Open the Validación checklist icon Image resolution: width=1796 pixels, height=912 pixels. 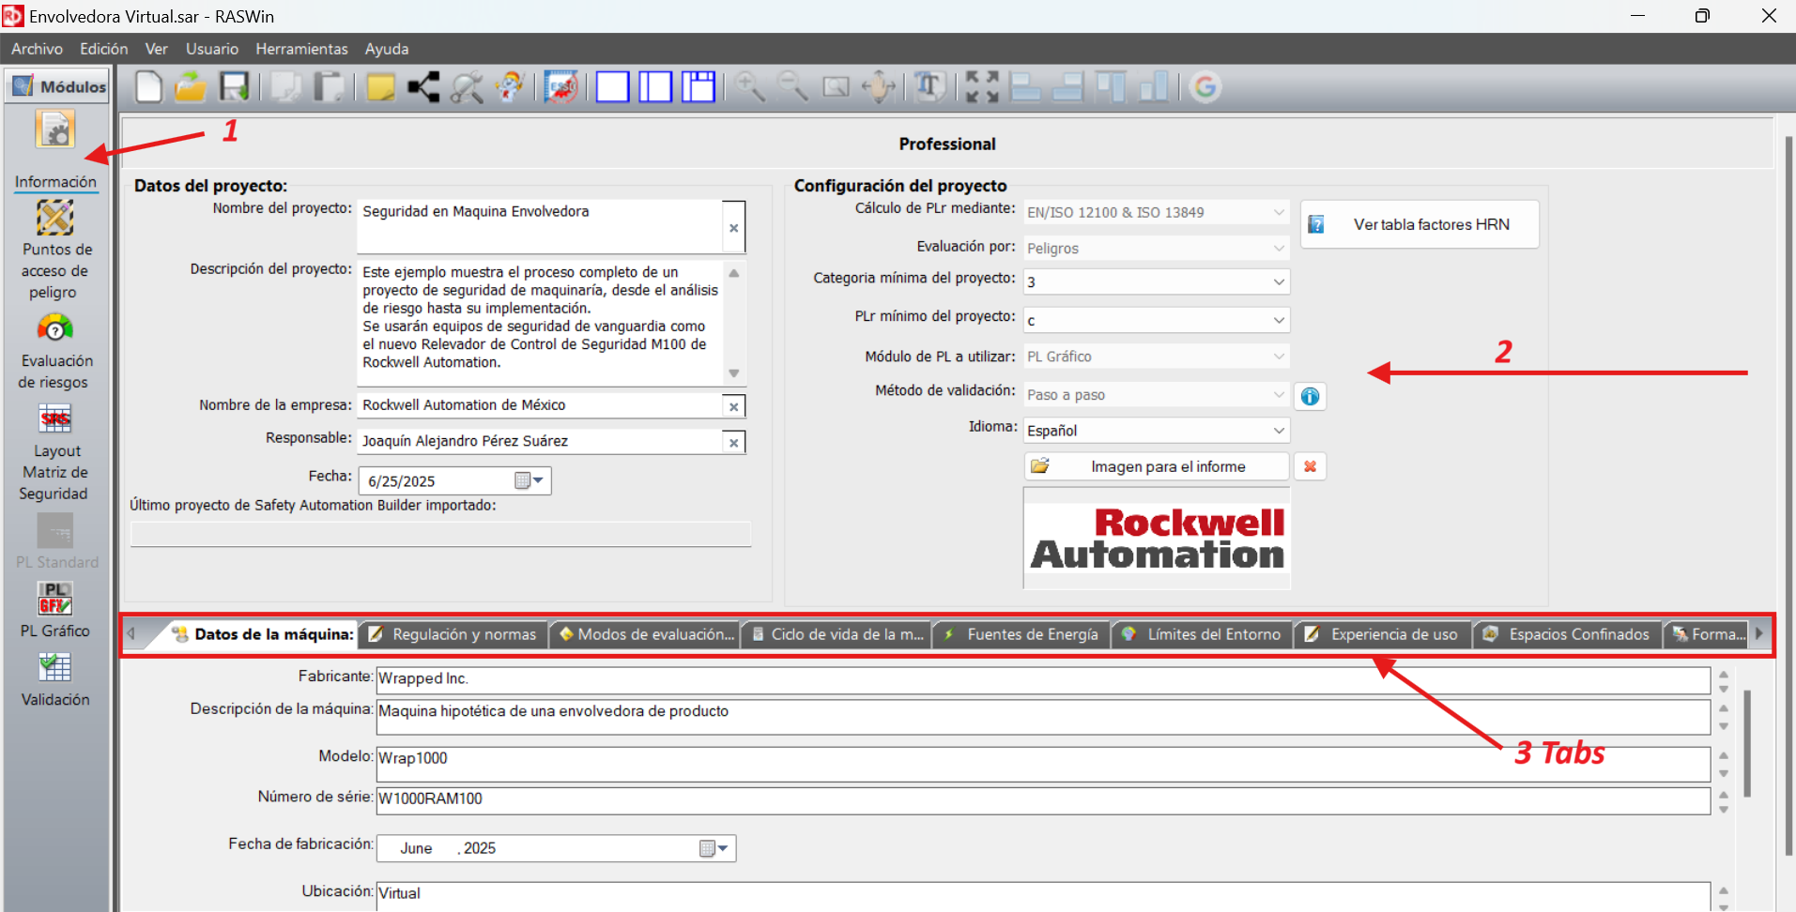[x=55, y=668]
